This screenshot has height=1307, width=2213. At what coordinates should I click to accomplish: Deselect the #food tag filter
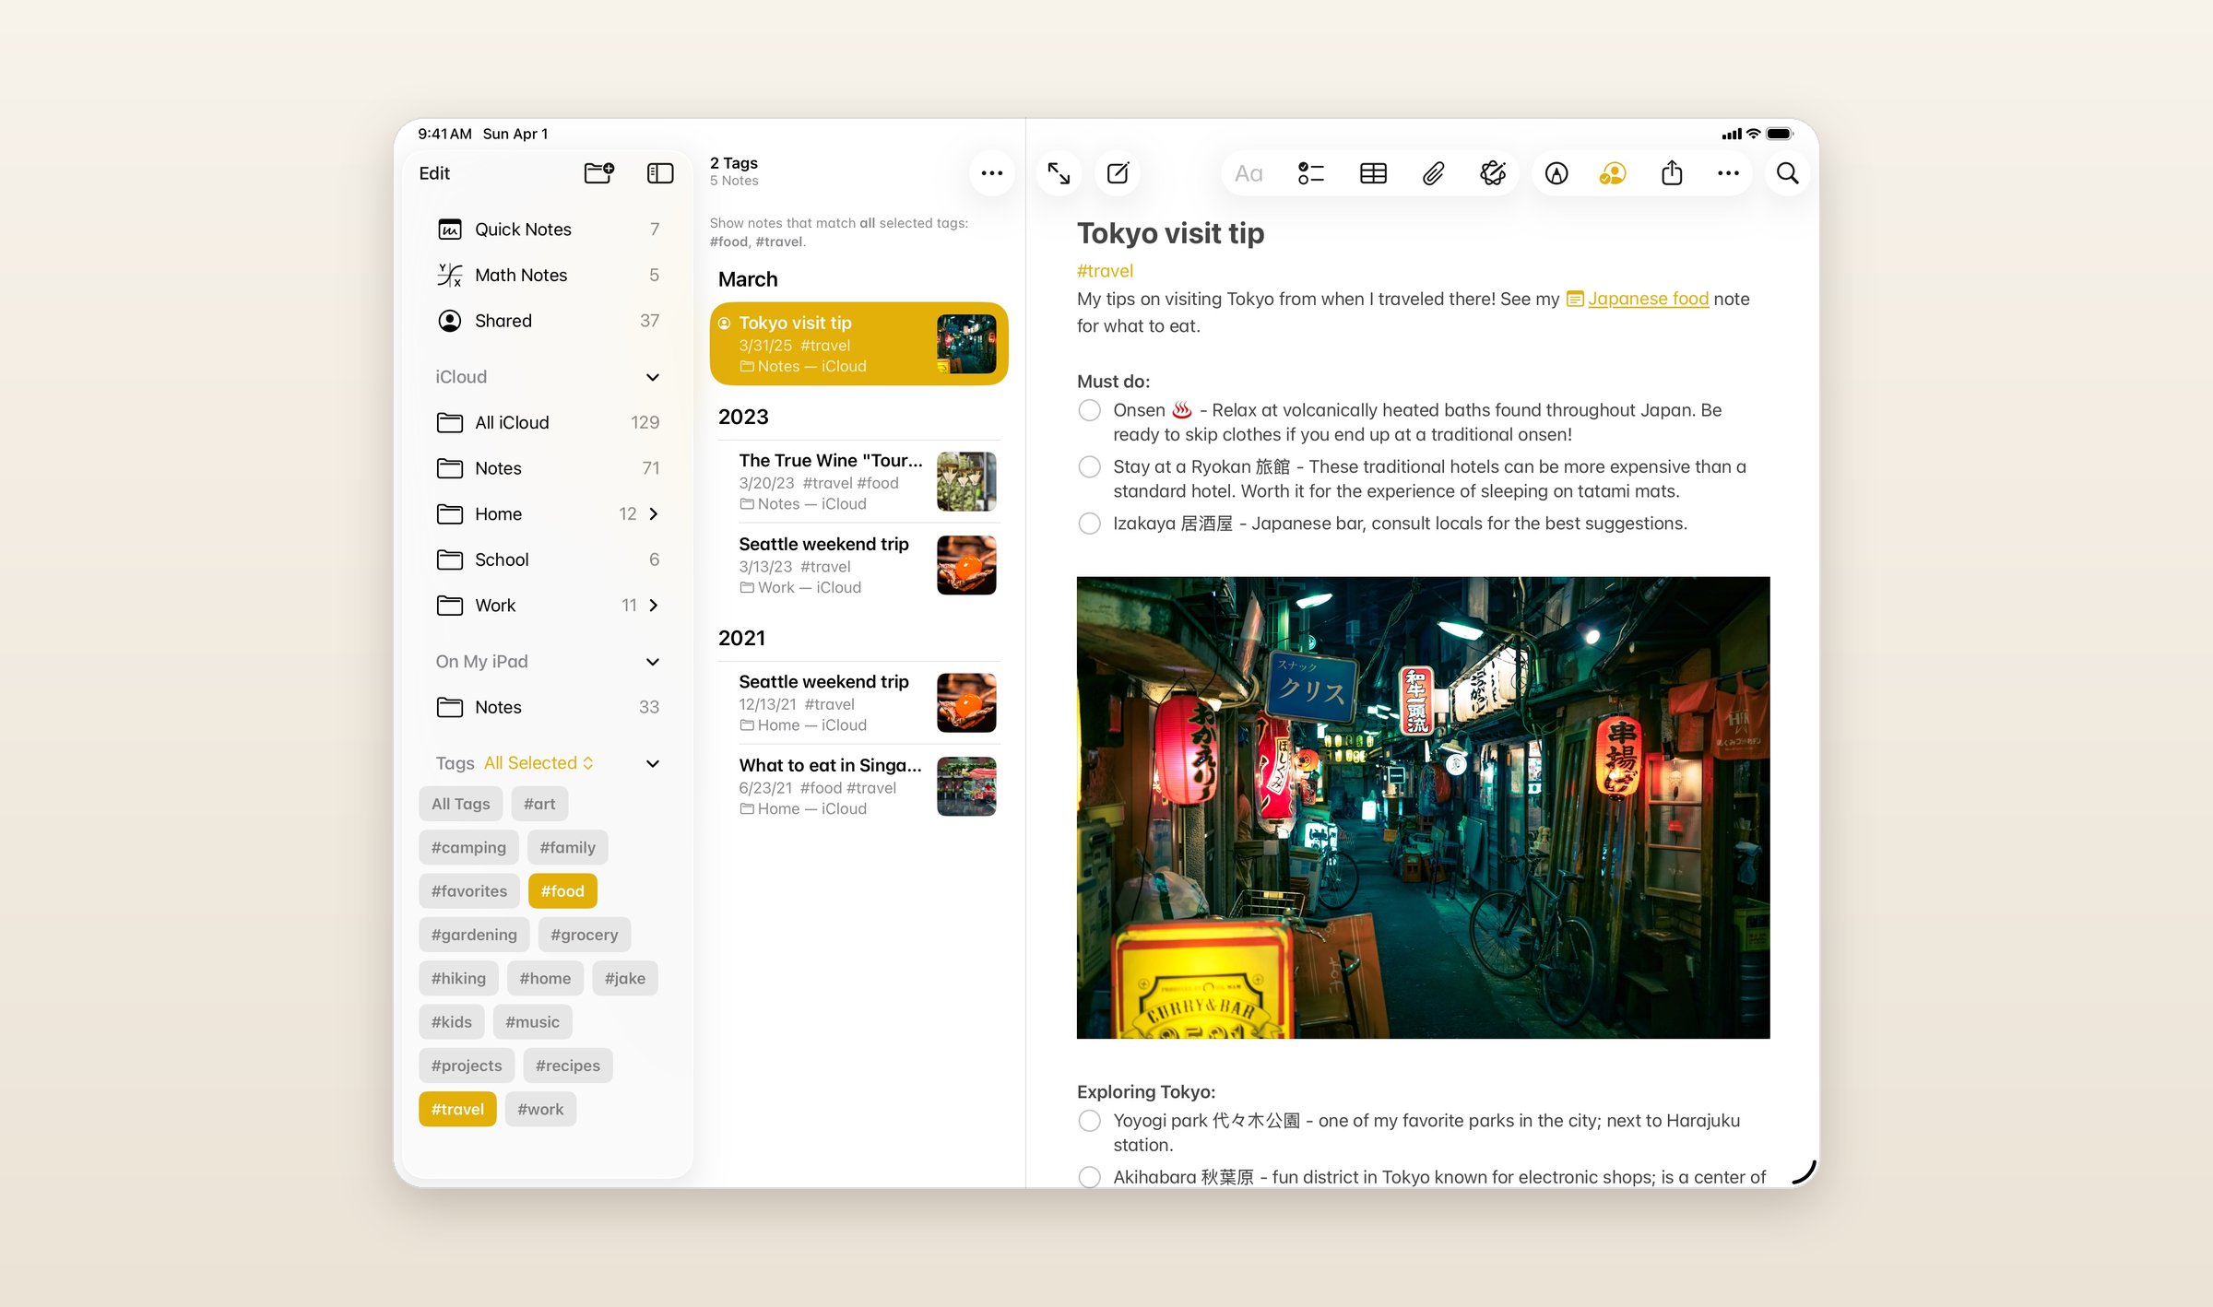562,891
